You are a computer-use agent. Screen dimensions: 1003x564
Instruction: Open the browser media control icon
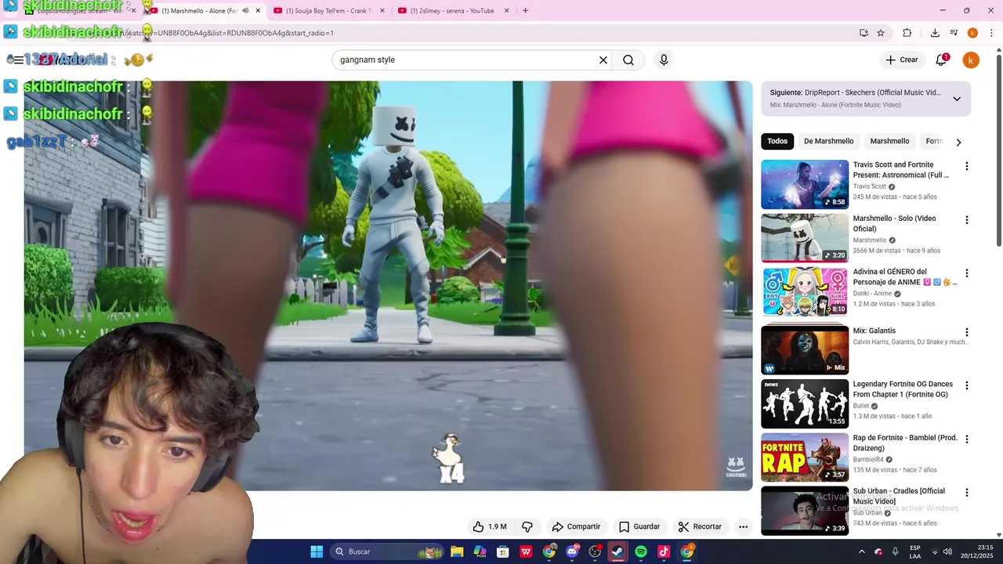pos(954,33)
